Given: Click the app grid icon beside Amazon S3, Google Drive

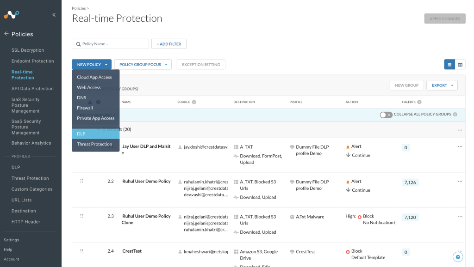Looking at the screenshot, I should [236, 252].
